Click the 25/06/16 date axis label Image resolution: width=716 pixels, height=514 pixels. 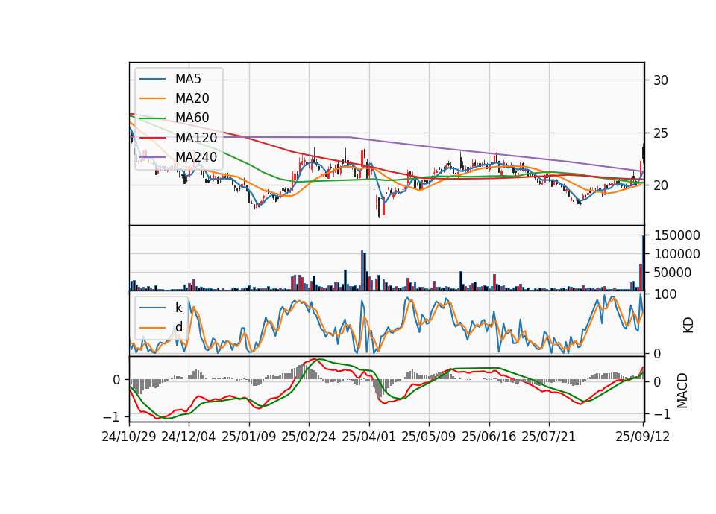tap(489, 437)
